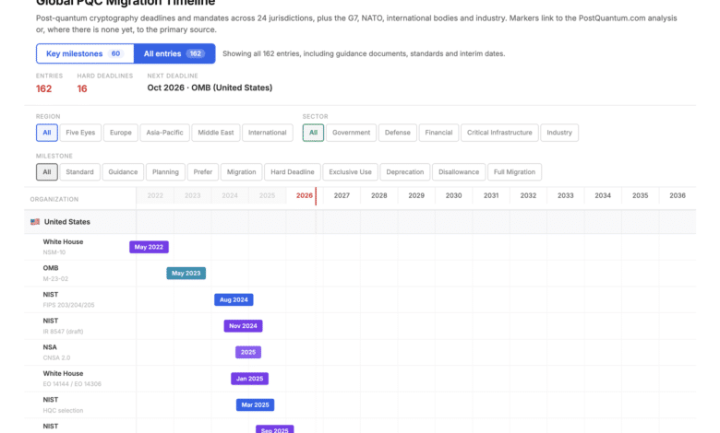The width and height of the screenshot is (720, 433).
Task: Click the NSA CNSA 2.0 row label
Action: click(x=56, y=352)
